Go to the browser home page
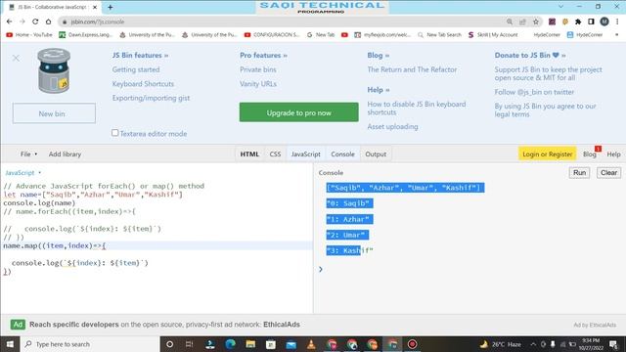 (x=48, y=22)
